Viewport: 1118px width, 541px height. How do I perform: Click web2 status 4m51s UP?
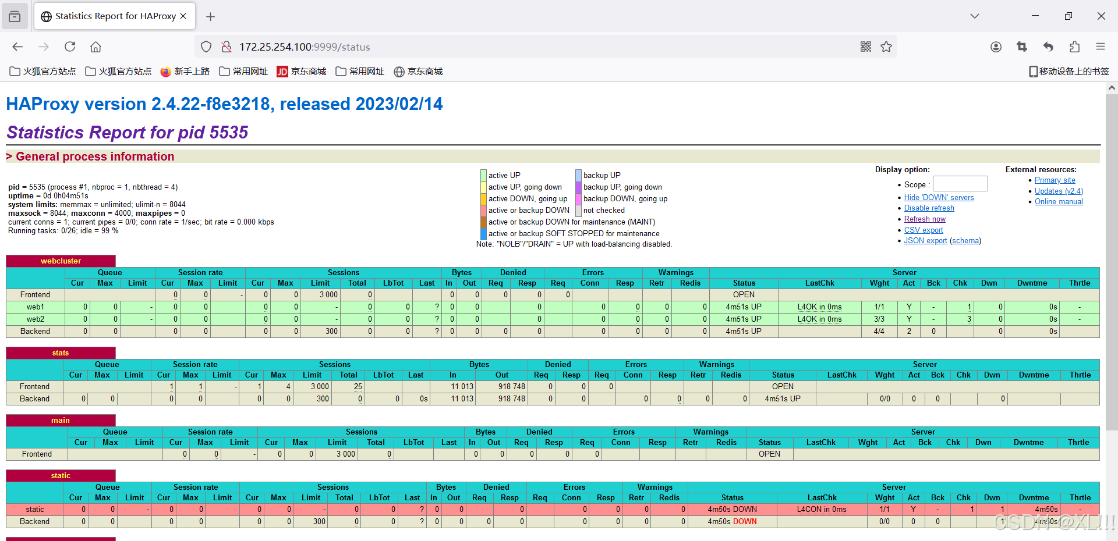pyautogui.click(x=744, y=319)
